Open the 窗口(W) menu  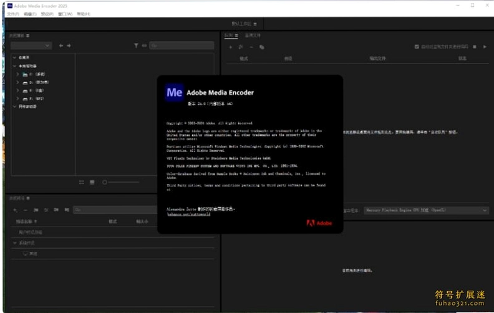click(x=65, y=14)
